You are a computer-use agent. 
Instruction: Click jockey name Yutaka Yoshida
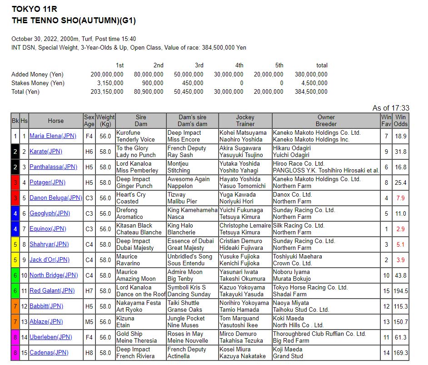tap(239, 163)
